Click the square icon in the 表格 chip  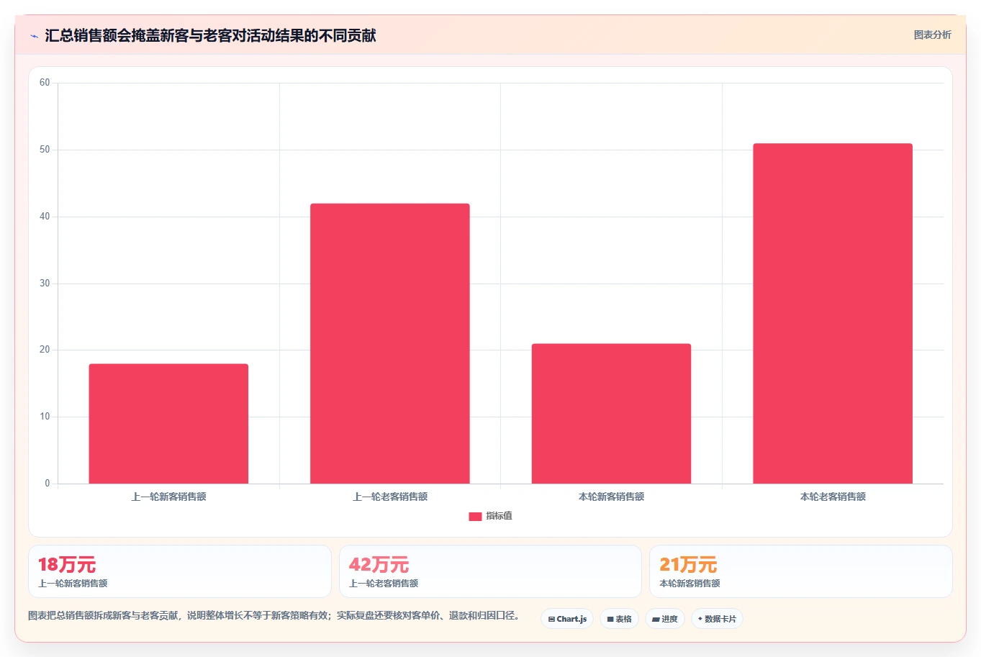(x=610, y=619)
